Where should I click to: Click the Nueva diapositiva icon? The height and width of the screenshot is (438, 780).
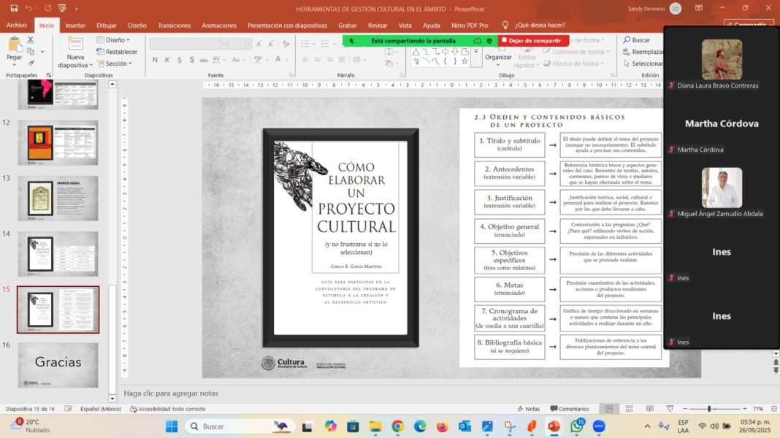point(75,45)
